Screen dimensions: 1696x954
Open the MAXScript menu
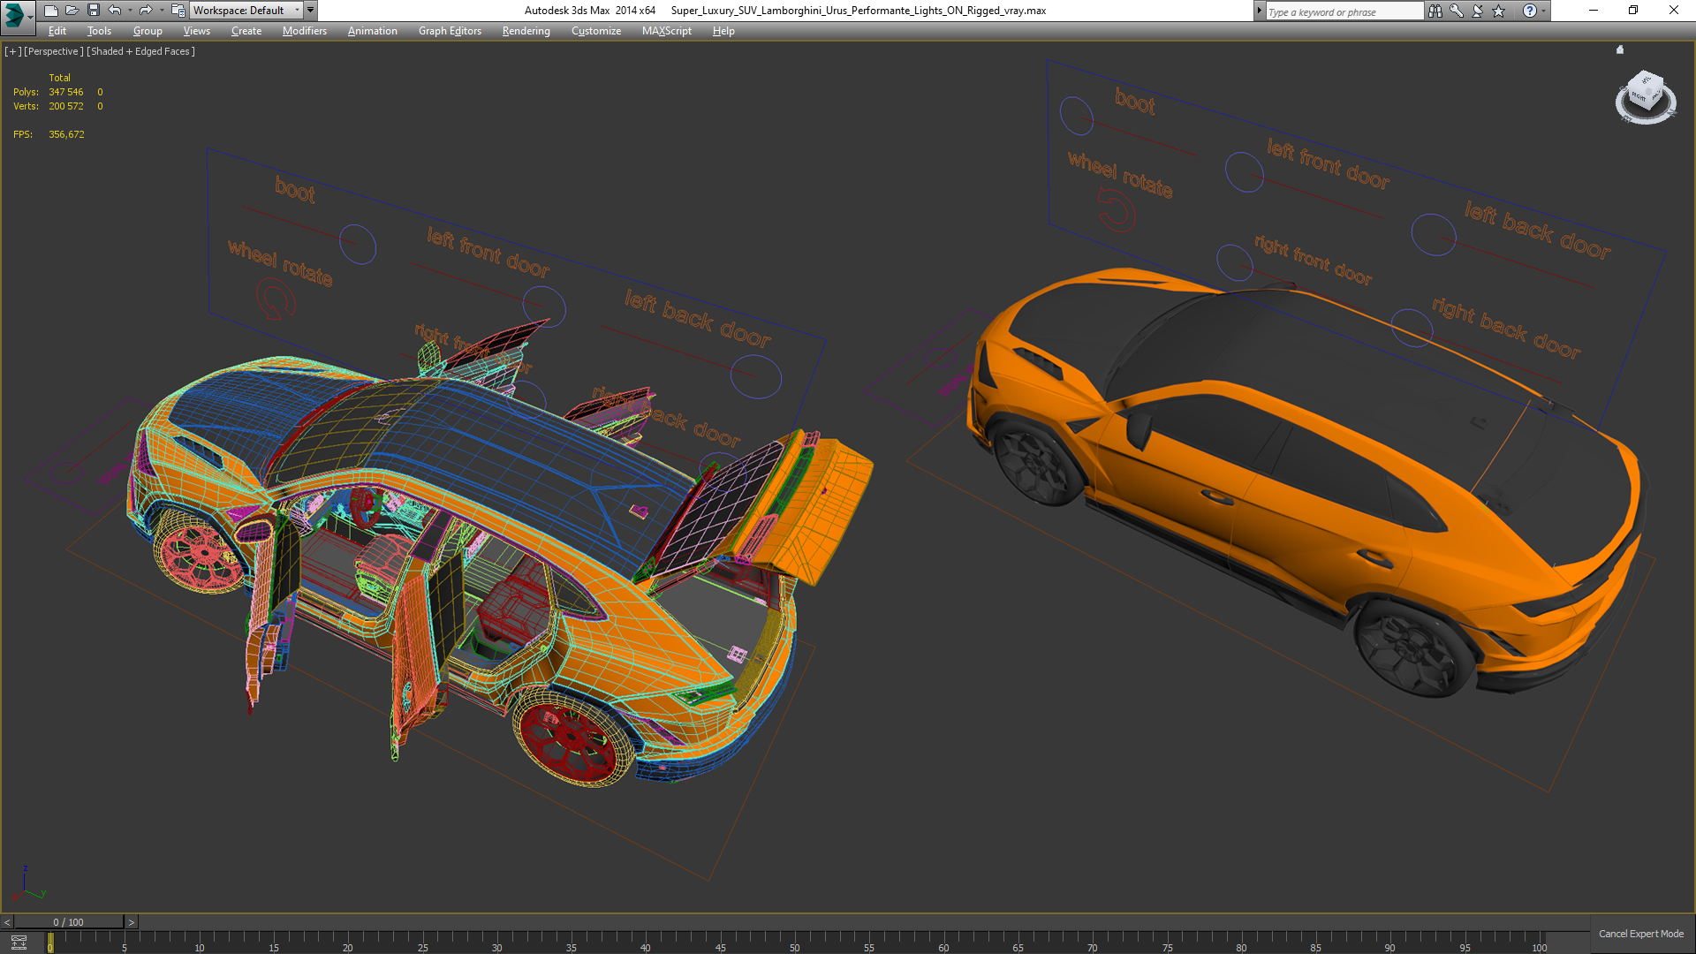667,31
